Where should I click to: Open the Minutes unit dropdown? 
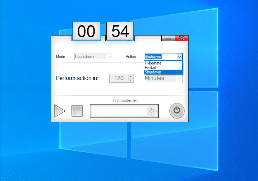(163, 78)
